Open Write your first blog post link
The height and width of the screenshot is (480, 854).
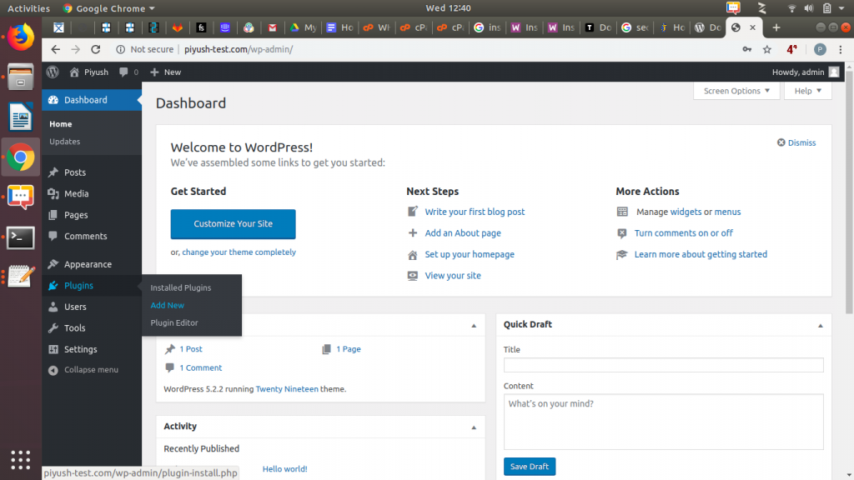pyautogui.click(x=475, y=212)
